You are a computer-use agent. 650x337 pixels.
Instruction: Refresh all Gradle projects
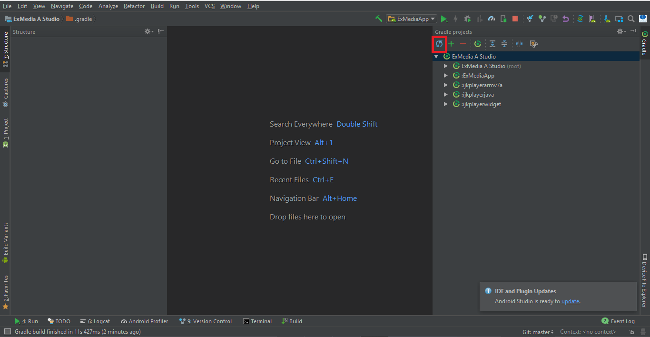439,44
